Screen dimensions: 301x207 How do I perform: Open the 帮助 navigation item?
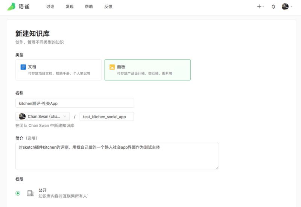[89, 7]
